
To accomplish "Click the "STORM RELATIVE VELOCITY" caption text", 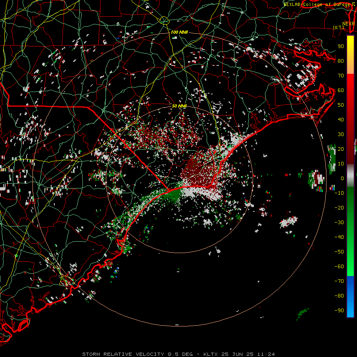I will [123, 354].
